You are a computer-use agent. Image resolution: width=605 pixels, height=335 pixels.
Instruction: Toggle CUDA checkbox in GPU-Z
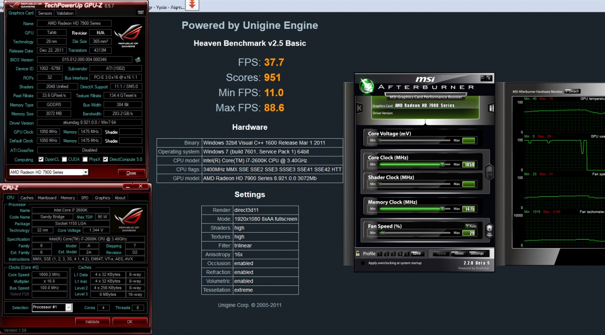(64, 159)
